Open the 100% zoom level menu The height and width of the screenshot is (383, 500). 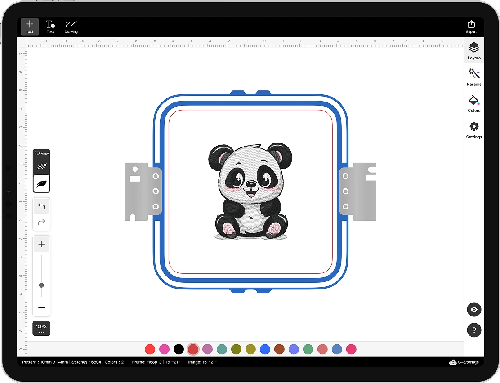41,329
